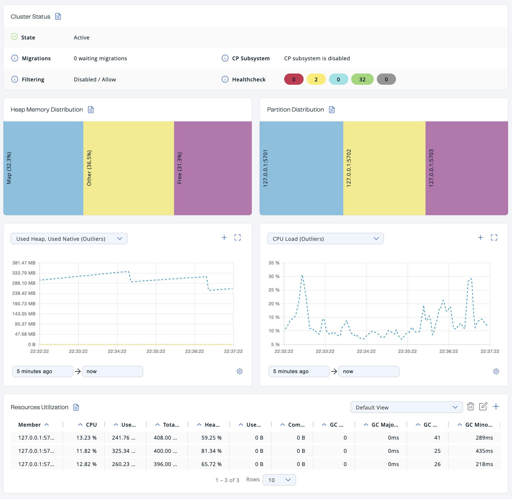Open the Cluster Status report document icon
Image resolution: width=512 pixels, height=499 pixels.
[58, 16]
